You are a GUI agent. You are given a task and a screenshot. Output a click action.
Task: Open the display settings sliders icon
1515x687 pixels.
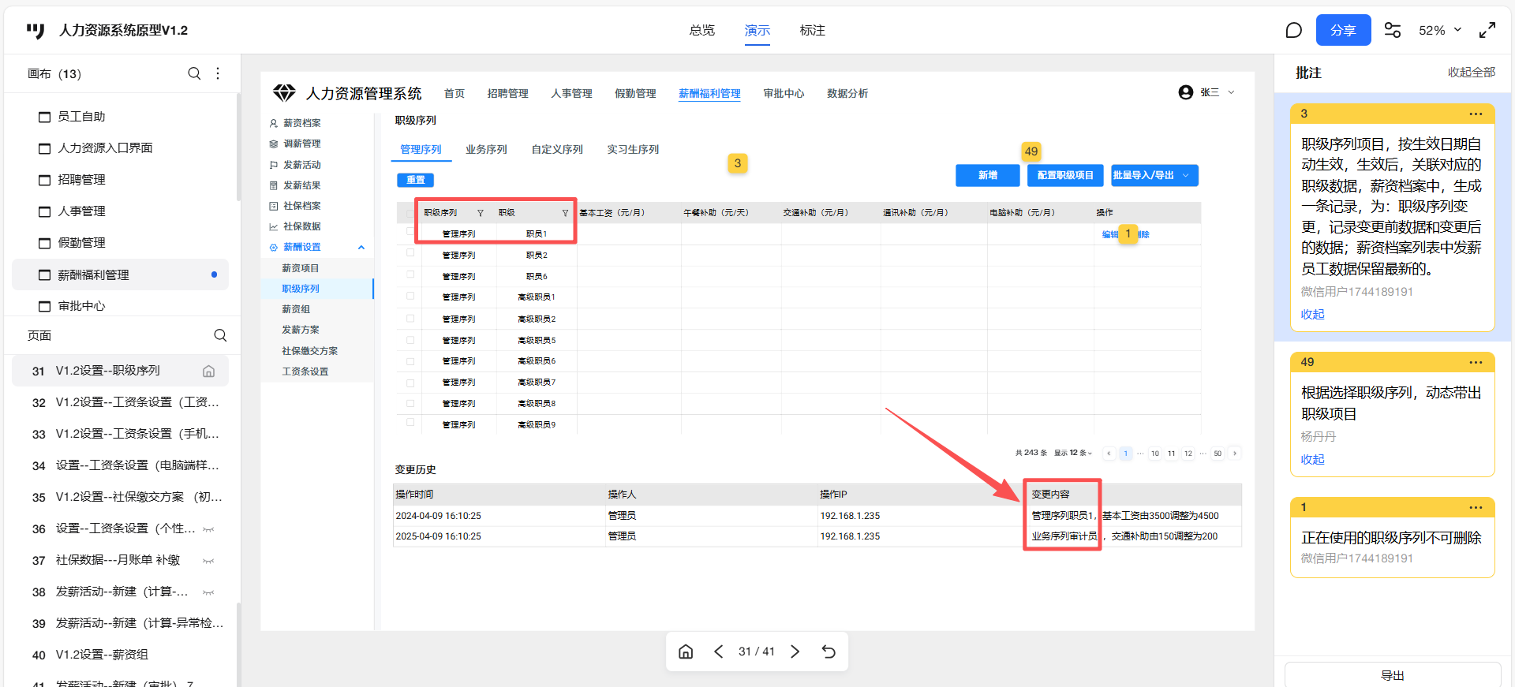tap(1393, 30)
